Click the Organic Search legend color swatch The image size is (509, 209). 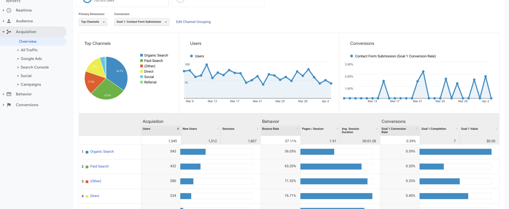[142, 55]
